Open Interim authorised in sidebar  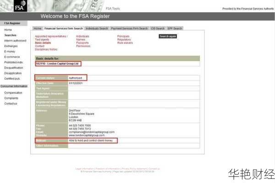15,41
